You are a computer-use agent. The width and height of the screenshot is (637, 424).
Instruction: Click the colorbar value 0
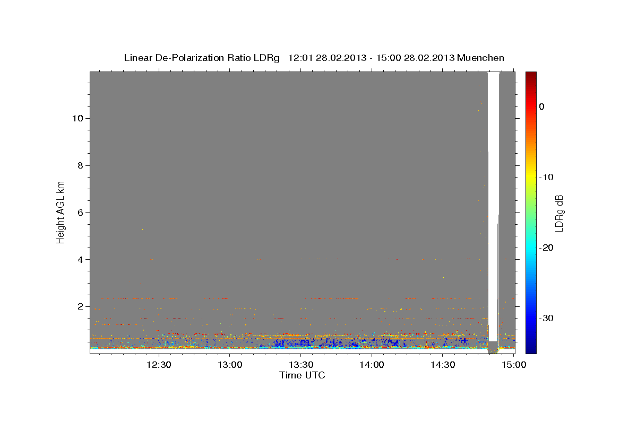542,107
